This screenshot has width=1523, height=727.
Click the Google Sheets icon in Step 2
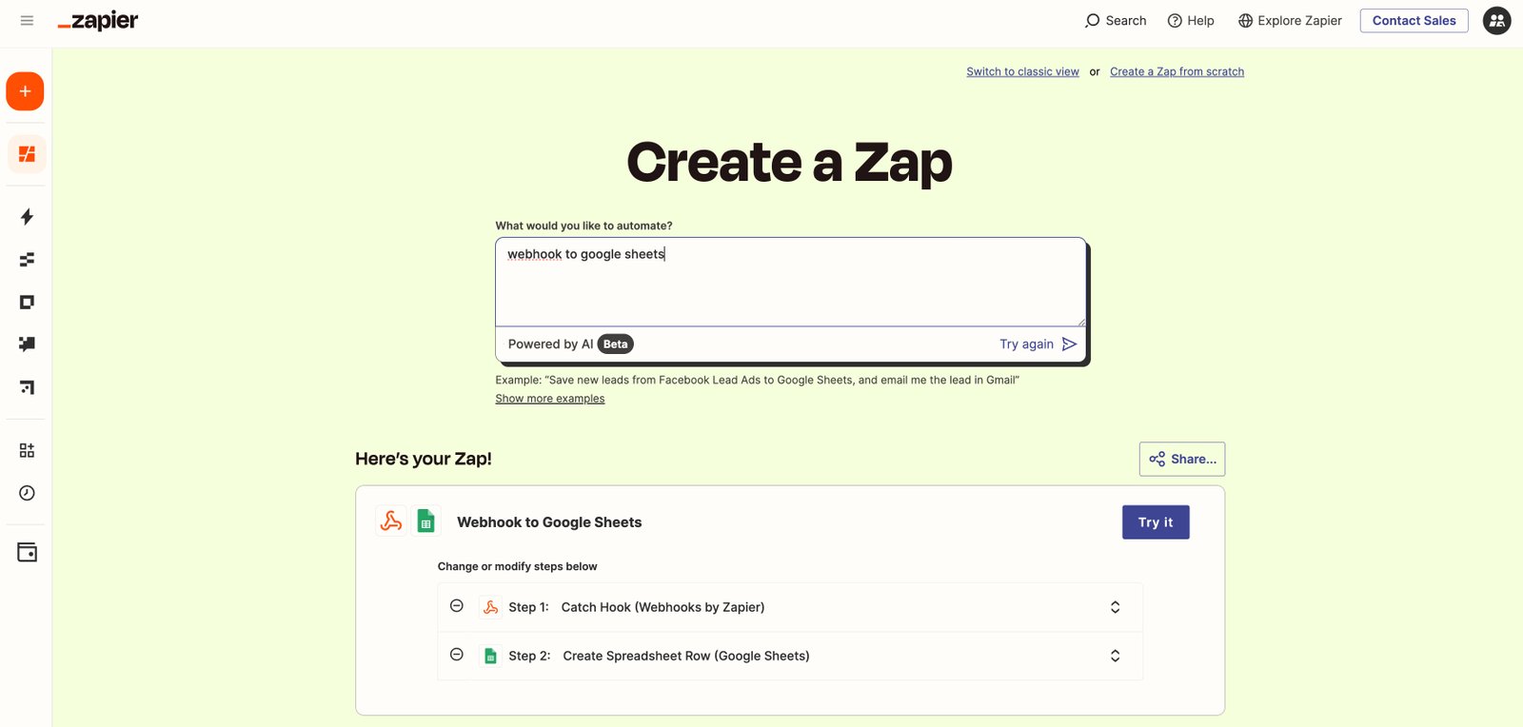[x=490, y=656]
